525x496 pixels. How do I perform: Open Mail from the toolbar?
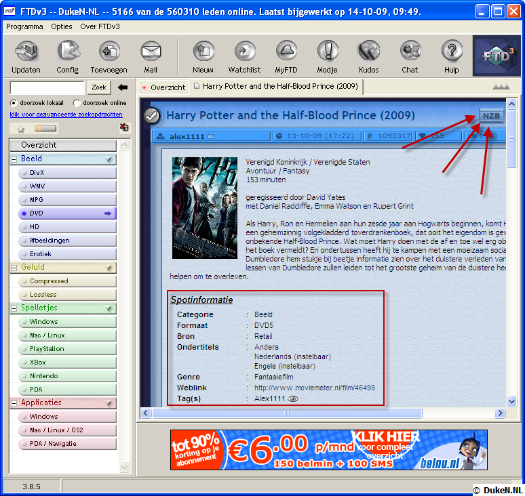[x=151, y=52]
